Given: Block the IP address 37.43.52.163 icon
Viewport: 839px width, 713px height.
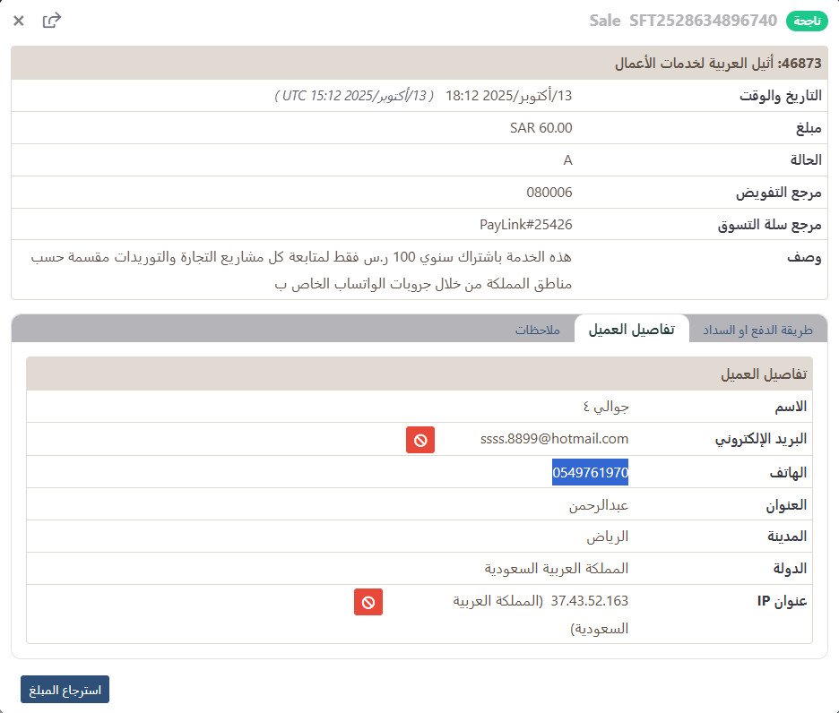Looking at the screenshot, I should pyautogui.click(x=368, y=602).
